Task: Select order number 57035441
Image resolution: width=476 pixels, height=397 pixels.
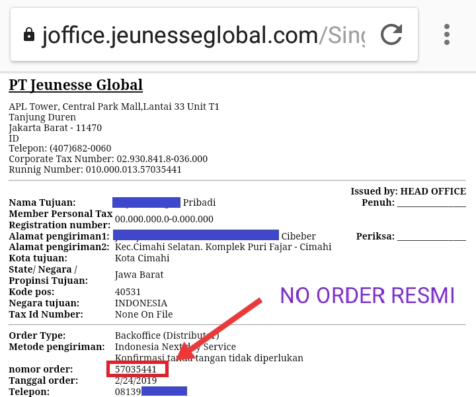Action: click(136, 369)
